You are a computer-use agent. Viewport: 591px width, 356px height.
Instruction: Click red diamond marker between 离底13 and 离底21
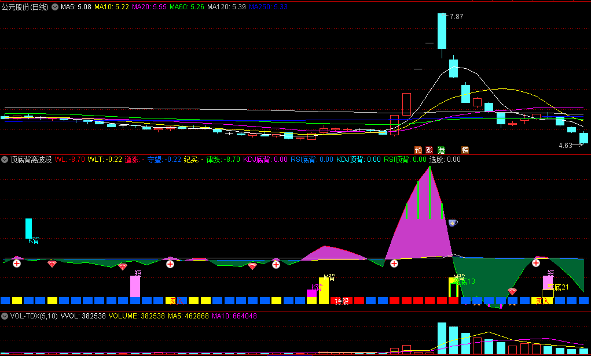pos(512,292)
